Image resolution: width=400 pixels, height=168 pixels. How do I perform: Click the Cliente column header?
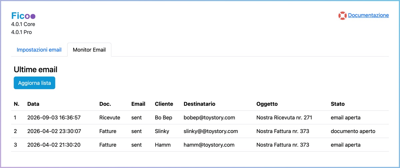click(164, 104)
